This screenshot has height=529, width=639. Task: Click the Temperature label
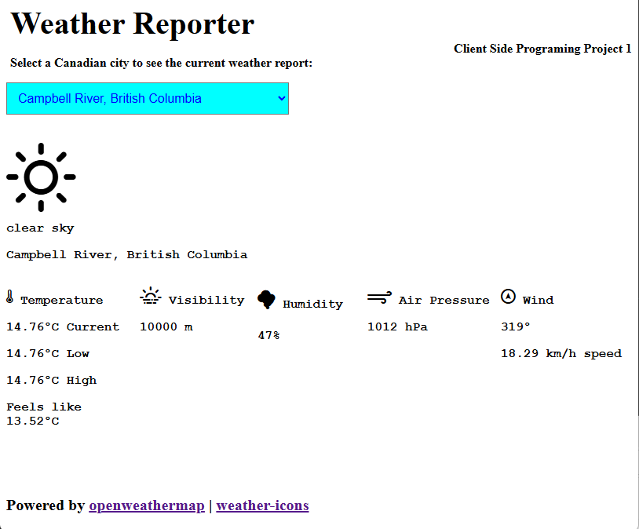(62, 301)
